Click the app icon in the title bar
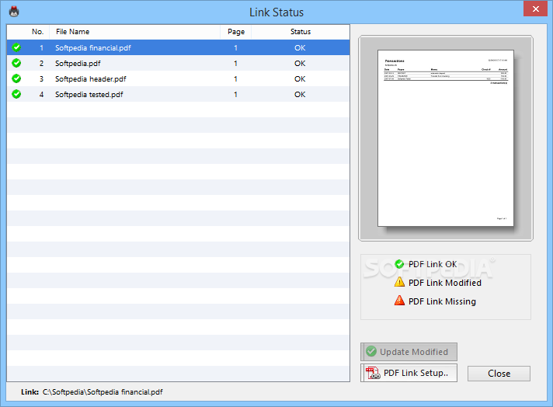This screenshot has height=407, width=553. (14, 12)
